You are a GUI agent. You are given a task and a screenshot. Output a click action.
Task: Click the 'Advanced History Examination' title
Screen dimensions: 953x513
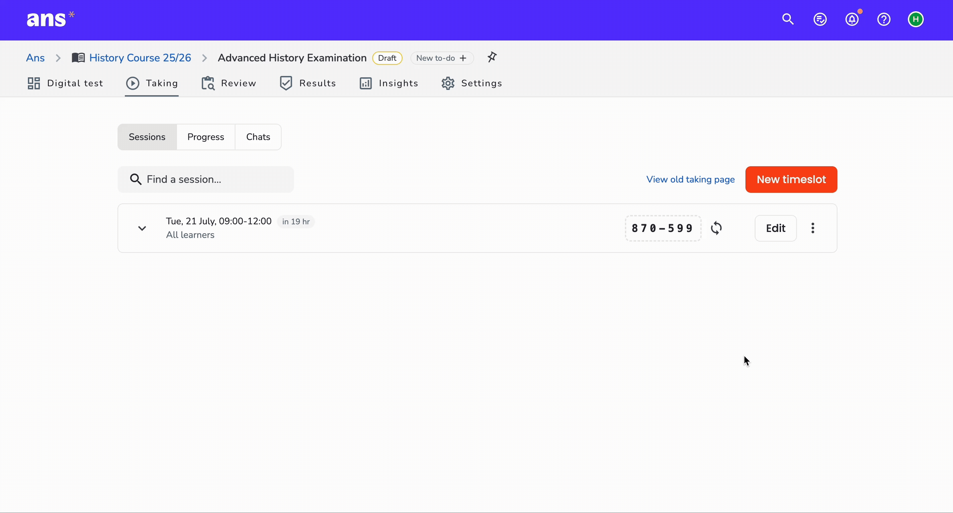[x=292, y=58]
